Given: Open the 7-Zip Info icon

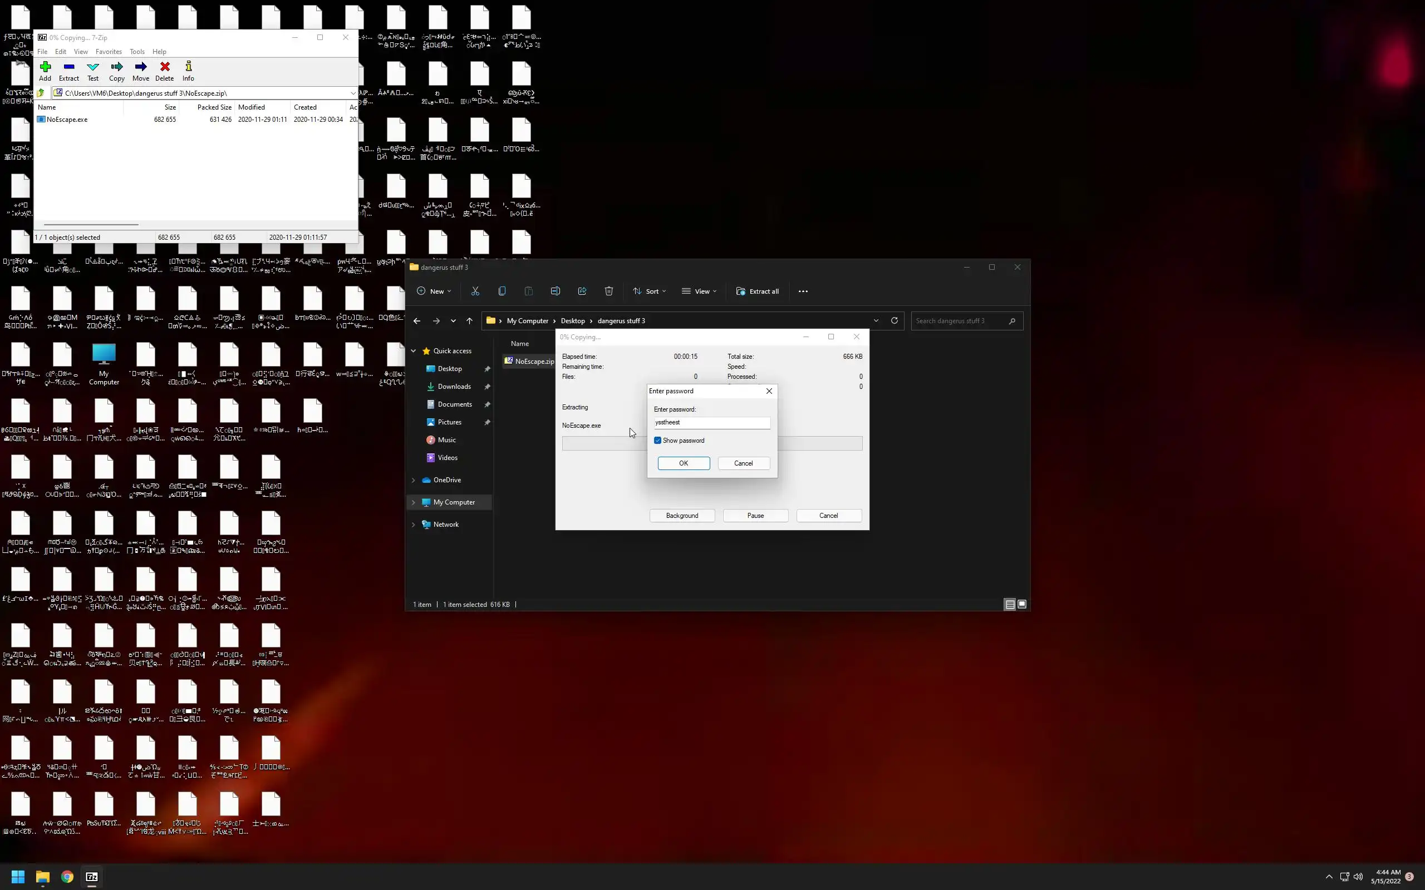Looking at the screenshot, I should [188, 71].
